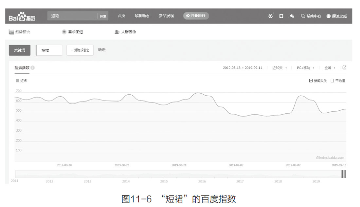Viewport: 360px width, 207px height.
Task: Toggle the 新闻头条 checkbox
Action: (x=311, y=81)
